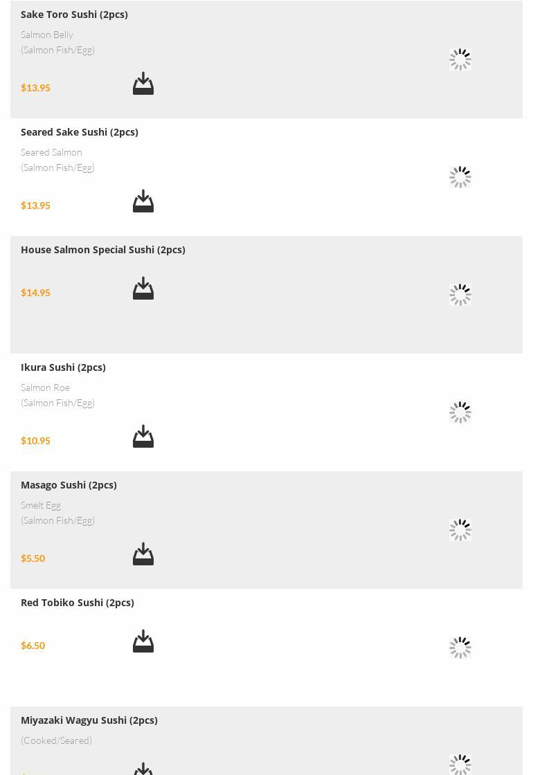Screen dimensions: 533x775
Task: Click the Red Tobiko Sushi loading image
Action: tap(460, 648)
